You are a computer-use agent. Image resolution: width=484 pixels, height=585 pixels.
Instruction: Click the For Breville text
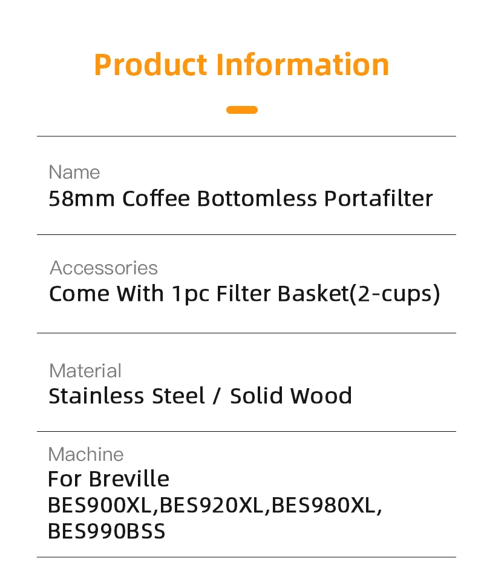(x=108, y=479)
